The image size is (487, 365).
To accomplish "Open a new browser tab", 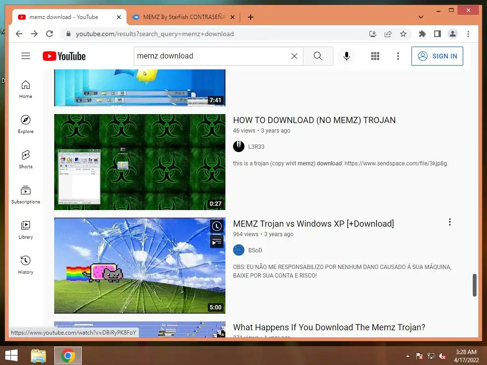I will 250,17.
